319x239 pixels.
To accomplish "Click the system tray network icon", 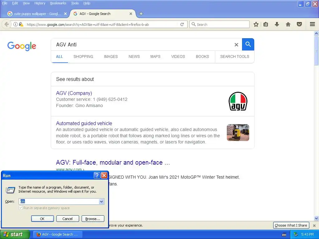I will pos(296,234).
